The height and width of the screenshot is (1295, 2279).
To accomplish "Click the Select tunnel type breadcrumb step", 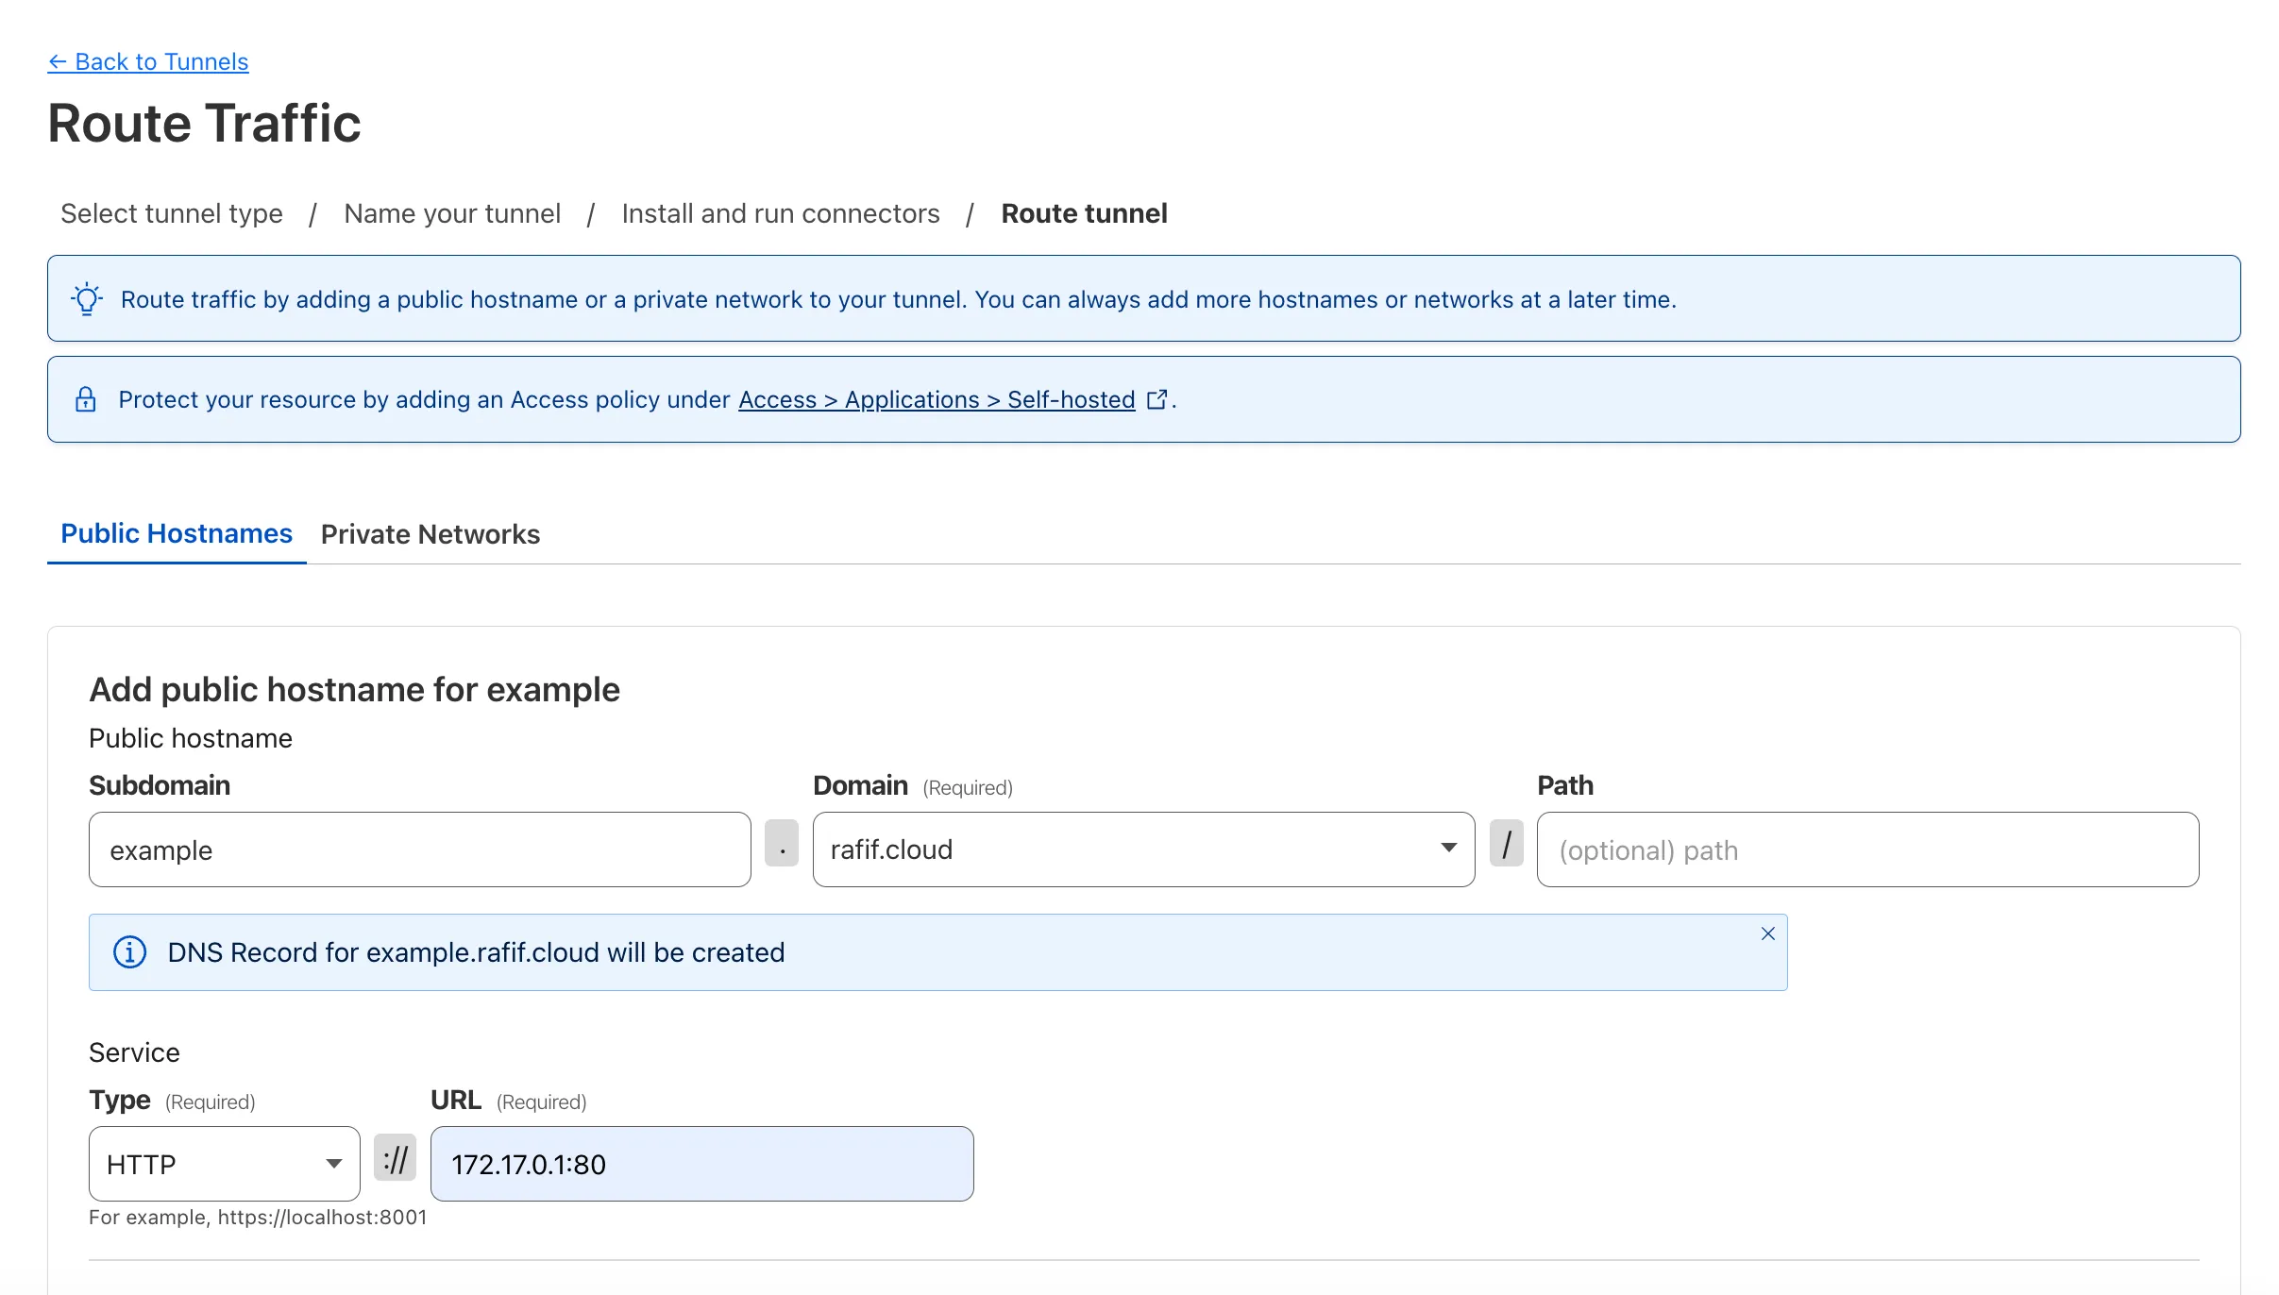I will 172,214.
